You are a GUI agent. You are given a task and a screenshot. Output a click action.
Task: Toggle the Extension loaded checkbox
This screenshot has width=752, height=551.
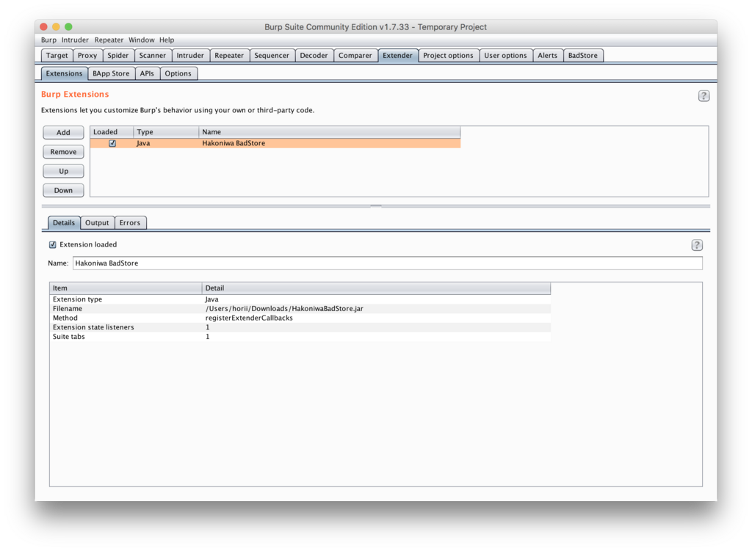pyautogui.click(x=53, y=245)
